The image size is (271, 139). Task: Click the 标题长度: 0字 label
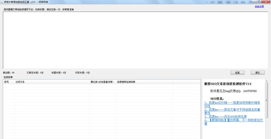tap(59, 73)
